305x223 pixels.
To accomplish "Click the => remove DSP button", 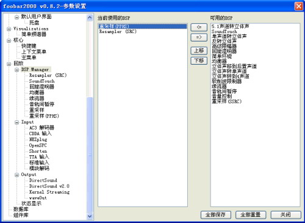I will pyautogui.click(x=199, y=37).
